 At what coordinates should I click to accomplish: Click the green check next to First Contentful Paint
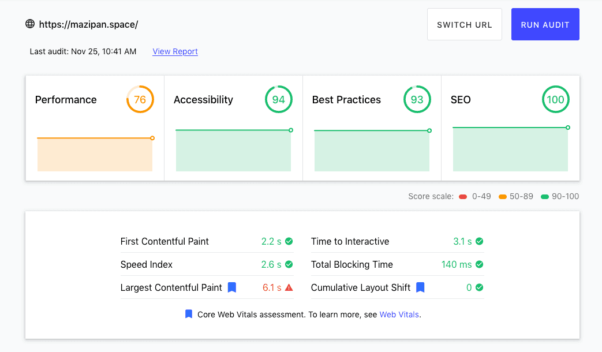click(289, 241)
